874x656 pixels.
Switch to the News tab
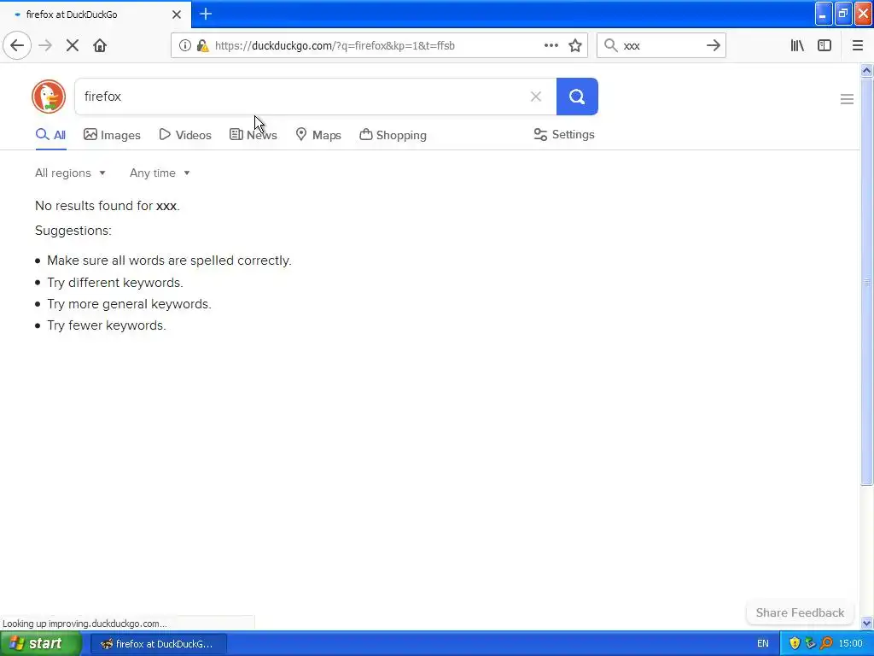[x=253, y=135]
